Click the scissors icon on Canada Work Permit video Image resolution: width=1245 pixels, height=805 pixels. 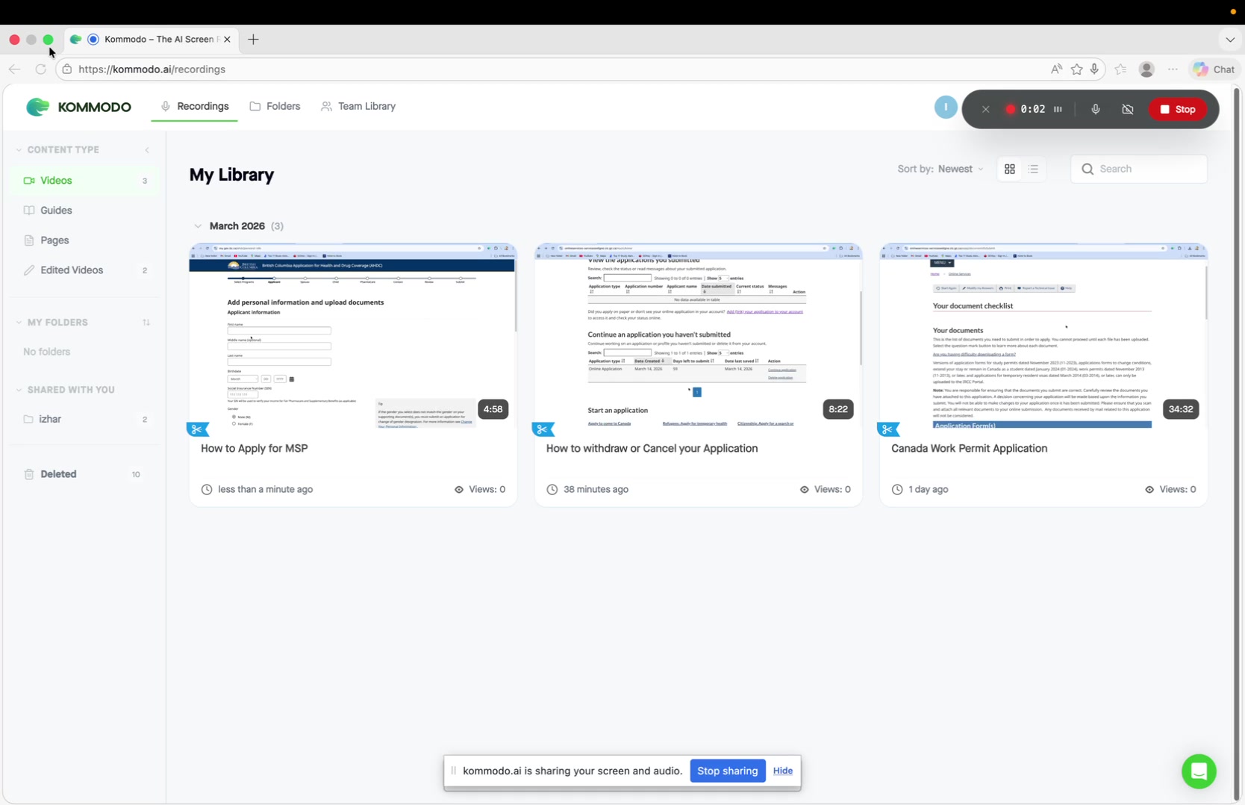click(888, 429)
